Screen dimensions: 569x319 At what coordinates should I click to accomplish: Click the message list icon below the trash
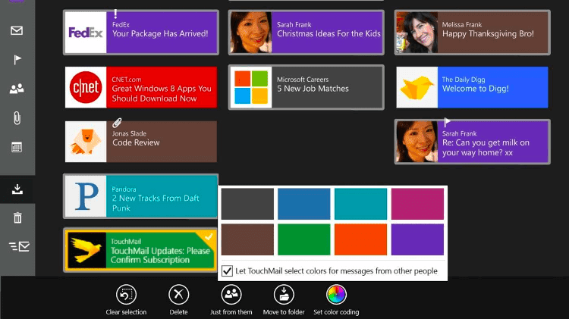click(18, 246)
